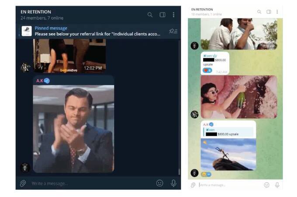This screenshot has height=197, width=297.
Task: Toggle side panel icon in dark chat header
Action: tap(162, 15)
